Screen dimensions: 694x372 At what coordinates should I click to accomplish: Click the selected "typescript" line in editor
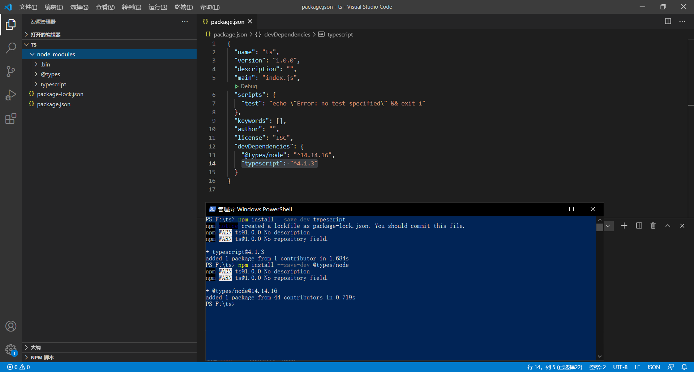click(279, 164)
